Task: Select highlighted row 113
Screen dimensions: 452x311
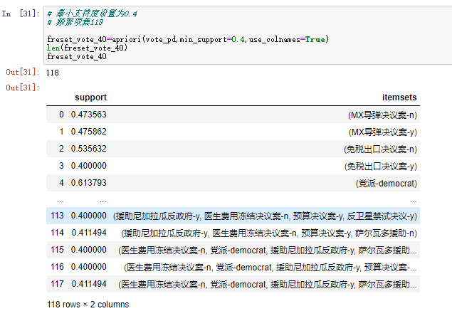Action: coord(233,216)
